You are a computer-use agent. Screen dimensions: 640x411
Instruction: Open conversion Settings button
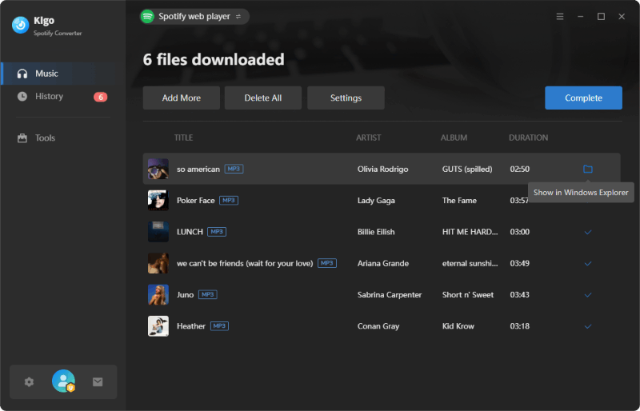(346, 98)
